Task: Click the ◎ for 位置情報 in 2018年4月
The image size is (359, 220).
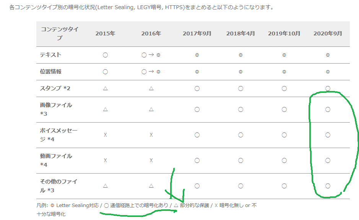Action: 240,72
